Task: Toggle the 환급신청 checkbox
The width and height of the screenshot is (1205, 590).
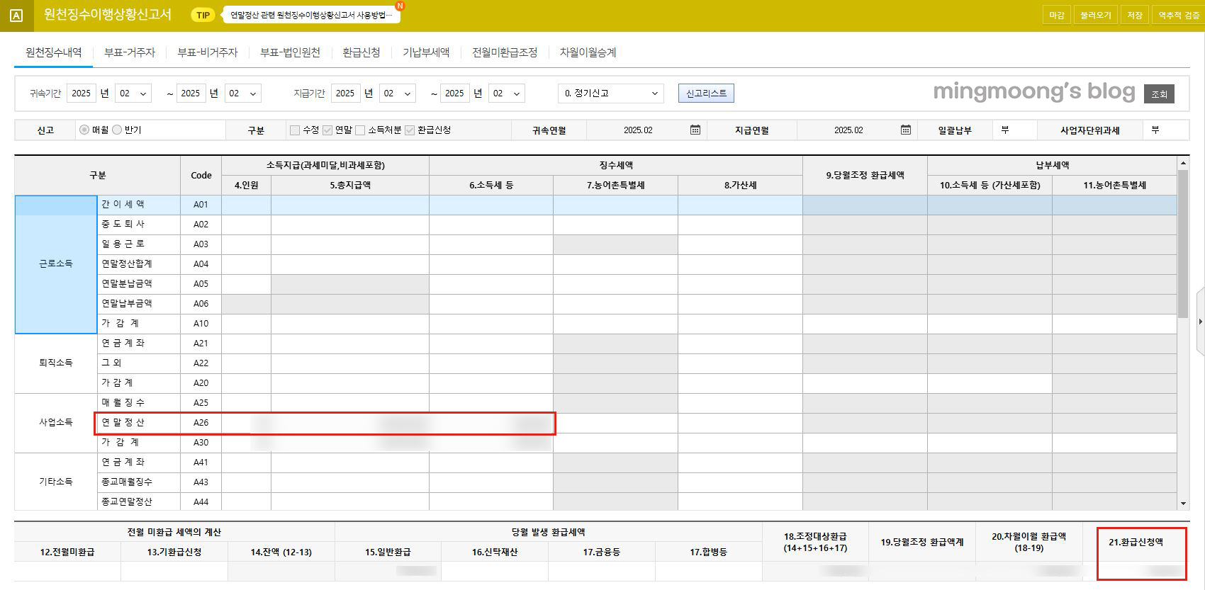Action: (x=410, y=130)
